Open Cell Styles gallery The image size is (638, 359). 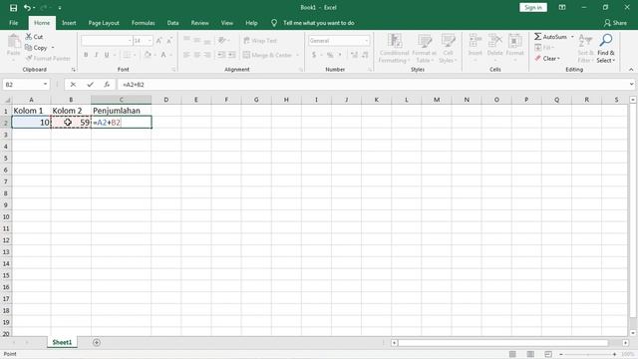(448, 48)
